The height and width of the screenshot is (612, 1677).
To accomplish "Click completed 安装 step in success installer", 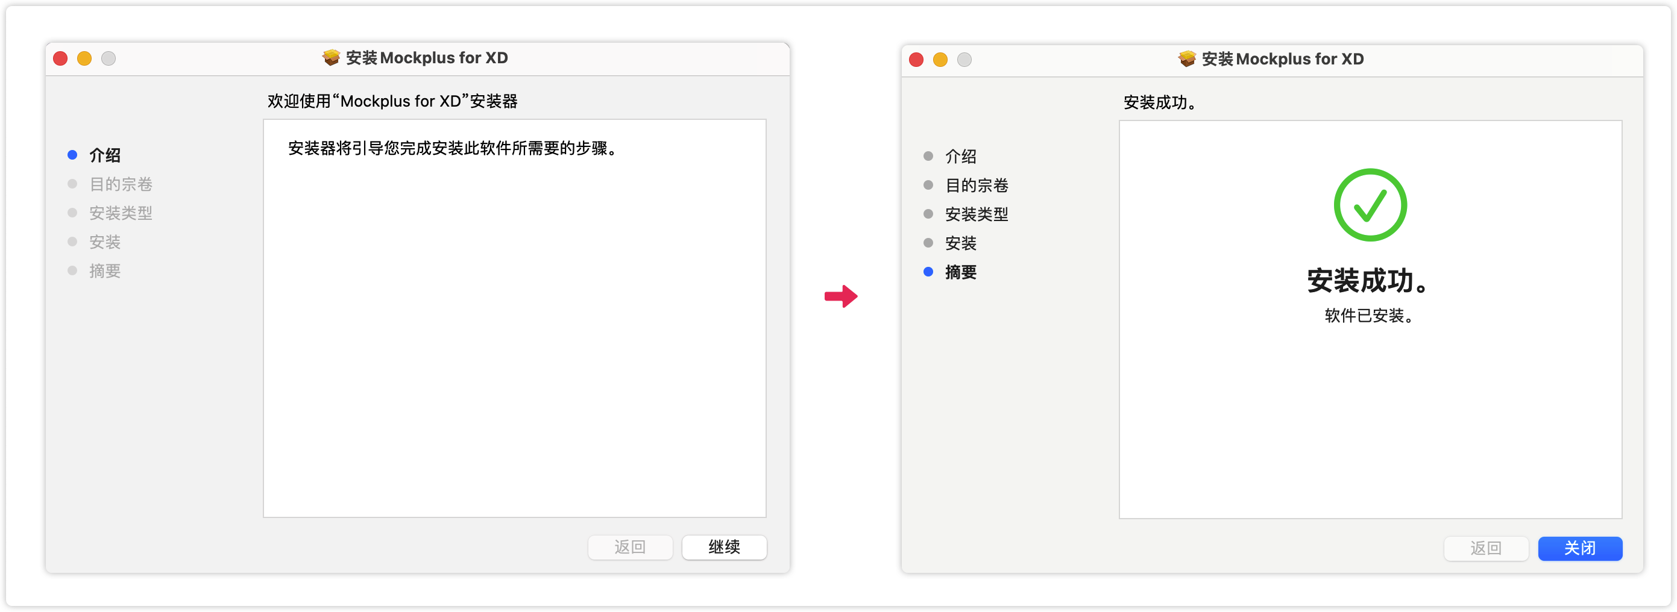I will click(x=960, y=243).
